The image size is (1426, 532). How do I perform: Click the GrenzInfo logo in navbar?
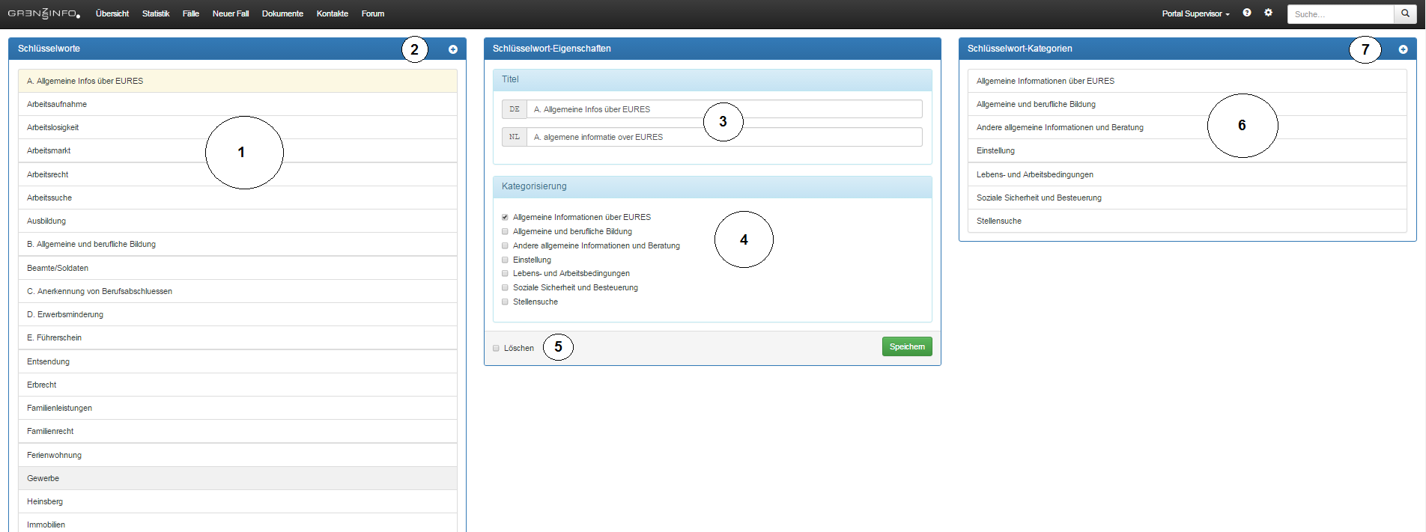[x=43, y=13]
